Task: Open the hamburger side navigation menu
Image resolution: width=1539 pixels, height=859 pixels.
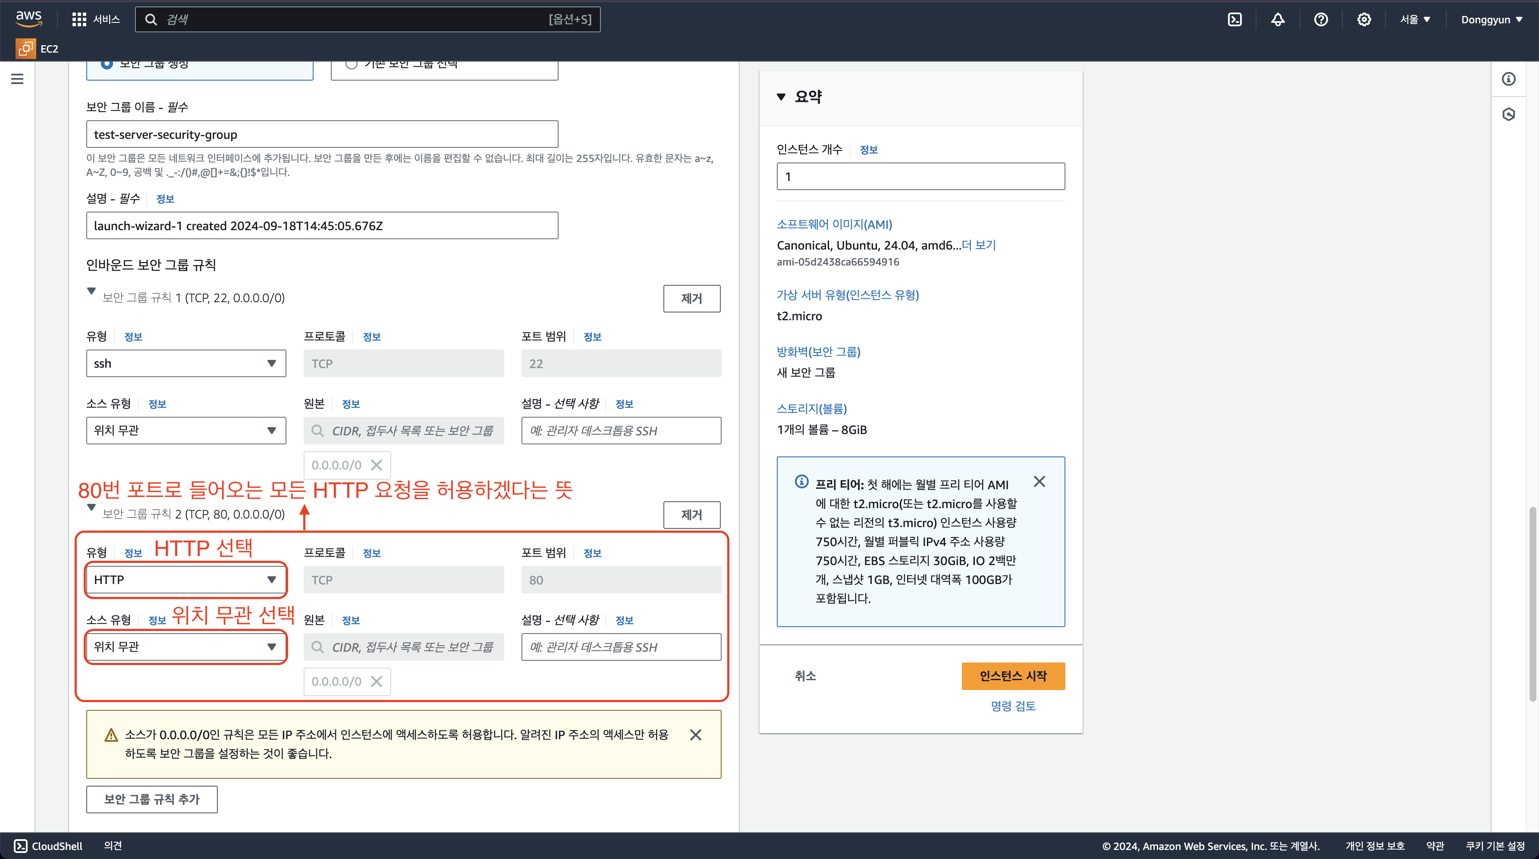Action: tap(17, 79)
